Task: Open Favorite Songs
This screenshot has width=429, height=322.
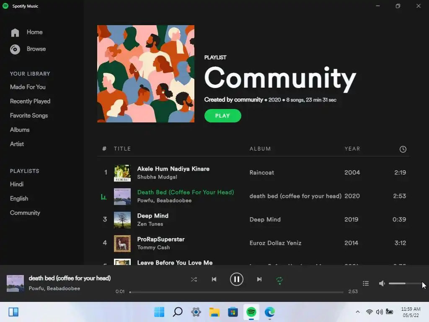Action: click(x=29, y=115)
